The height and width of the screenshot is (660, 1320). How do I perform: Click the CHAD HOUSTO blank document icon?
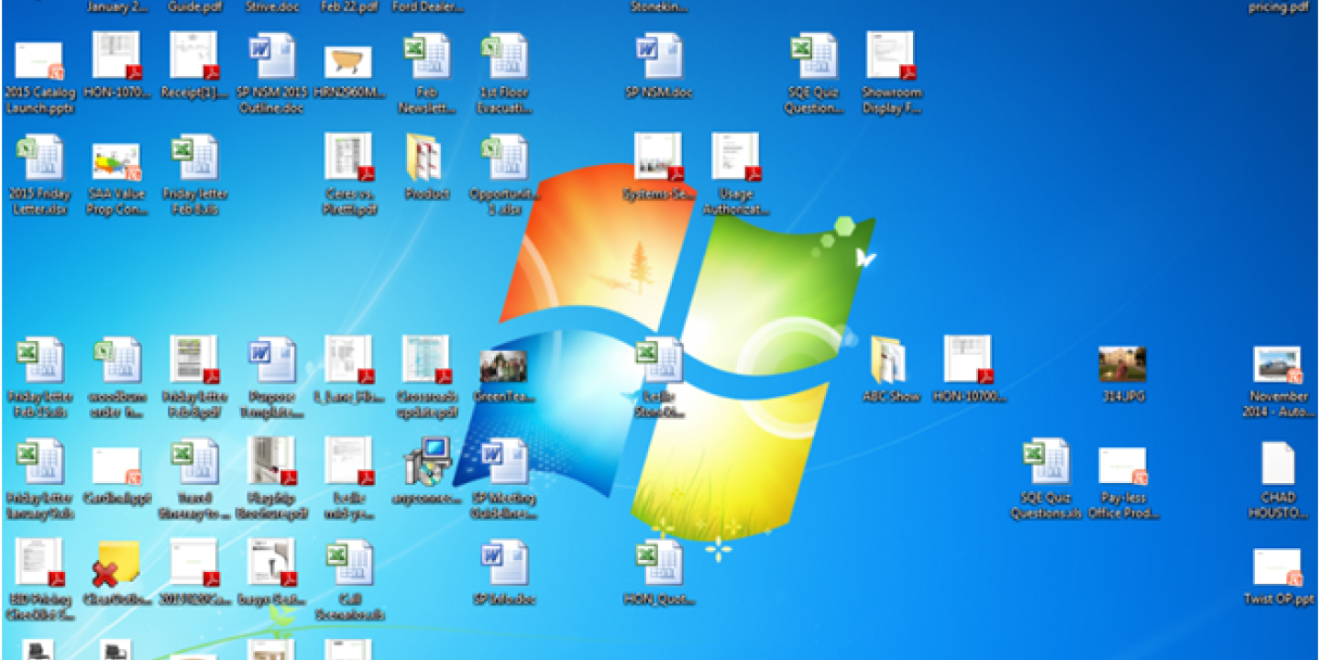1278,464
